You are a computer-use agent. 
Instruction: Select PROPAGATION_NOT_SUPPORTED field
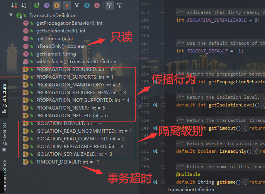point(83,100)
